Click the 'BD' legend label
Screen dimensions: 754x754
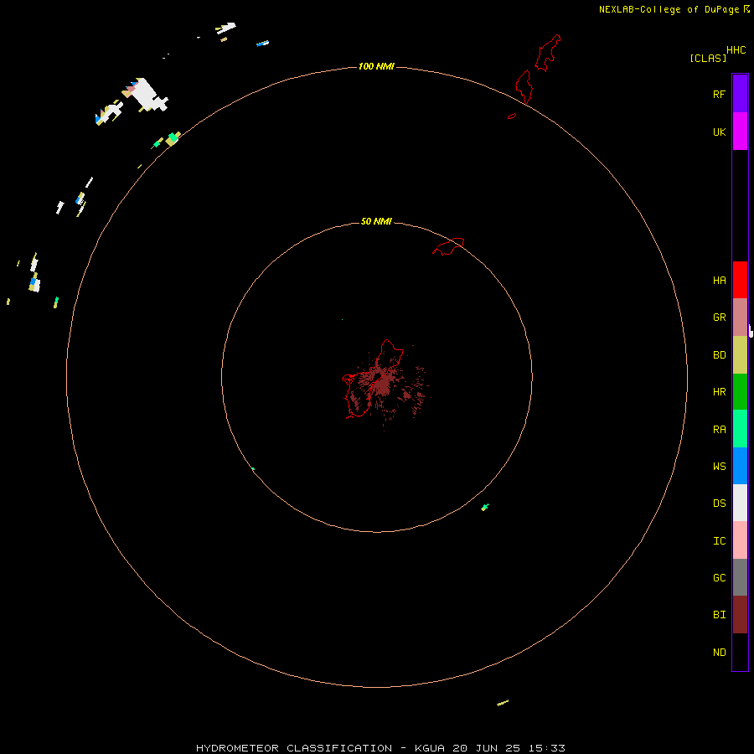(x=719, y=355)
